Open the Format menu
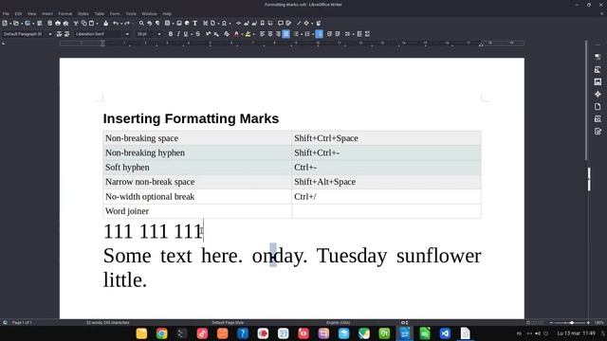 (65, 13)
